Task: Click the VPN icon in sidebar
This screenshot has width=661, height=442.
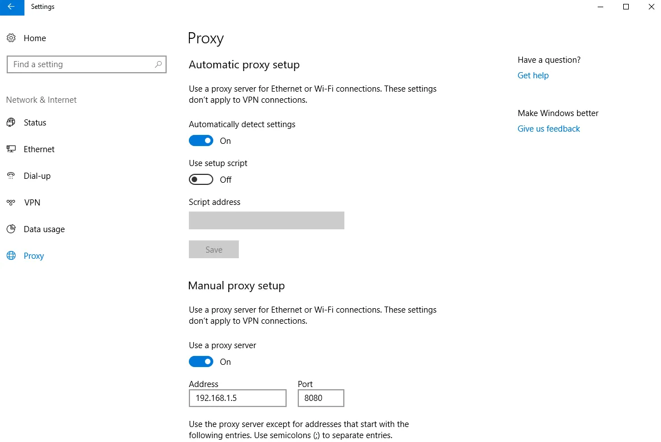Action: [x=11, y=203]
